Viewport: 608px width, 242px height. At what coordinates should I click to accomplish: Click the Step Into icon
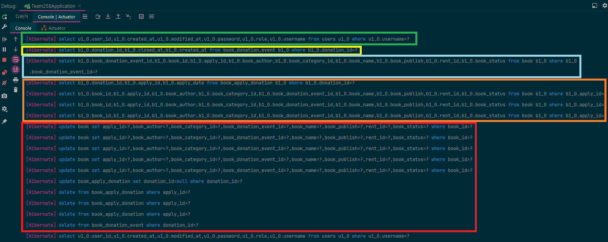[x=108, y=16]
